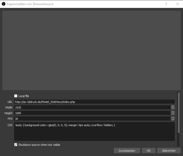Click the OBS logo in title bar
Image resolution: width=183 pixels, height=156 pixels.
pos(4,4)
